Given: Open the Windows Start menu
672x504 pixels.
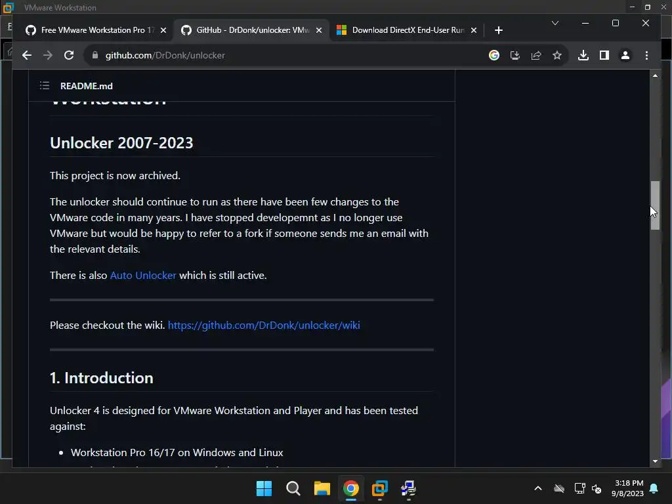Looking at the screenshot, I should point(264,488).
